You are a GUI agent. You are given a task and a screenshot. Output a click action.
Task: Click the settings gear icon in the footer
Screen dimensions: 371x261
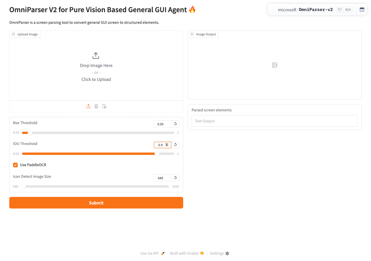click(227, 253)
